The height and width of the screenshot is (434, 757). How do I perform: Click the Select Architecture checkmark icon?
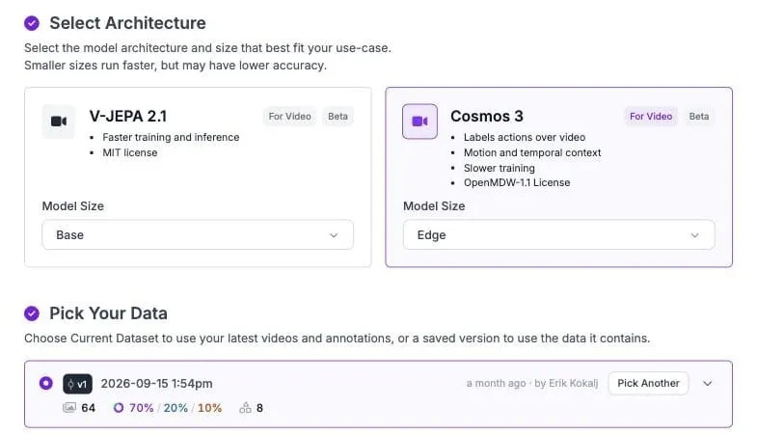[x=32, y=23]
